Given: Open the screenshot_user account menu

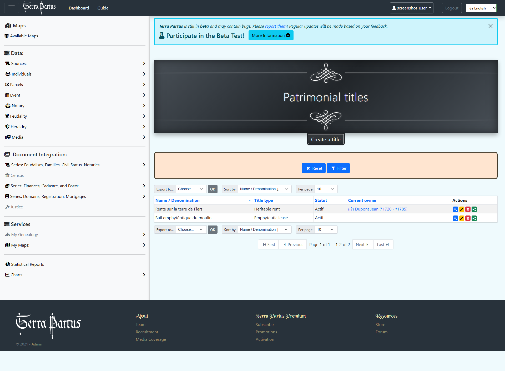Looking at the screenshot, I should (x=411, y=8).
